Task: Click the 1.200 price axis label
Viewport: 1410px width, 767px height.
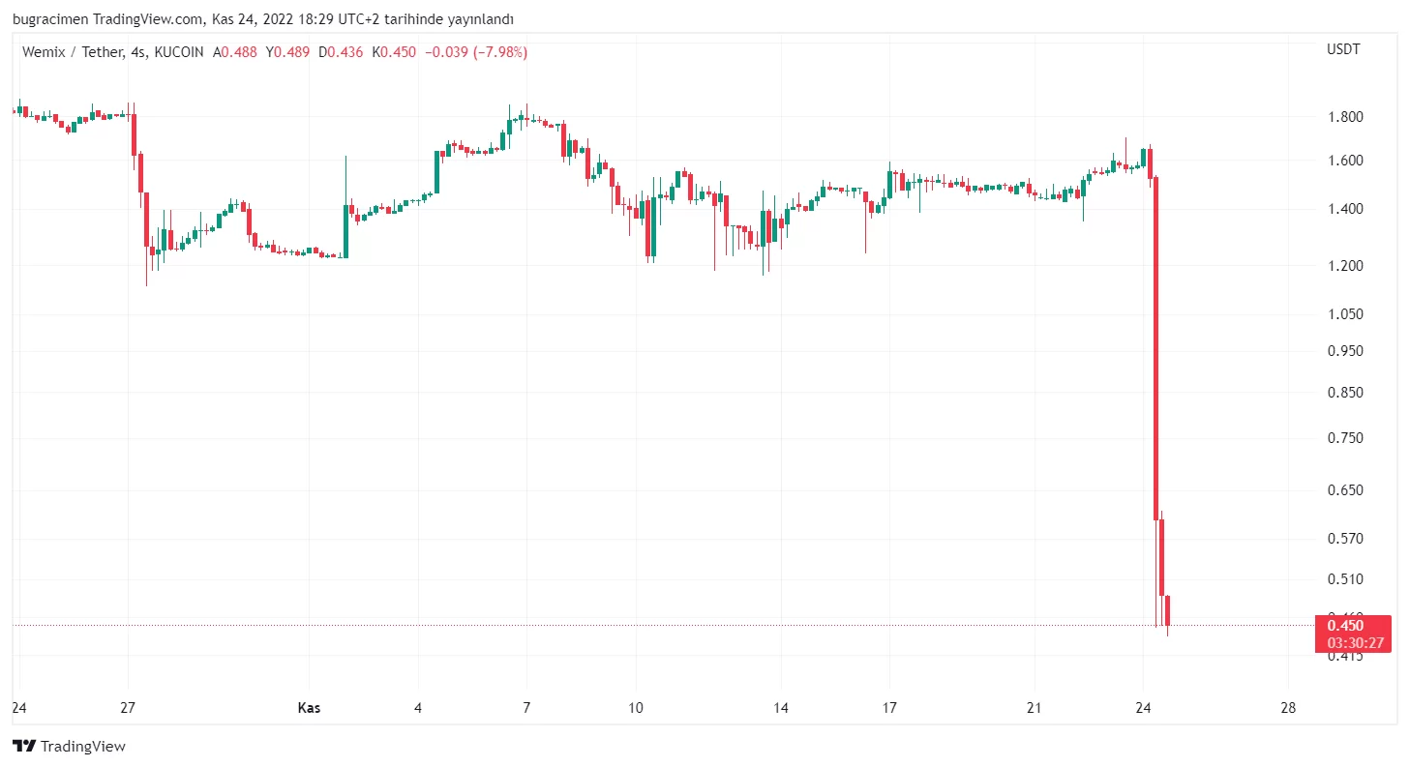Action: (1345, 266)
